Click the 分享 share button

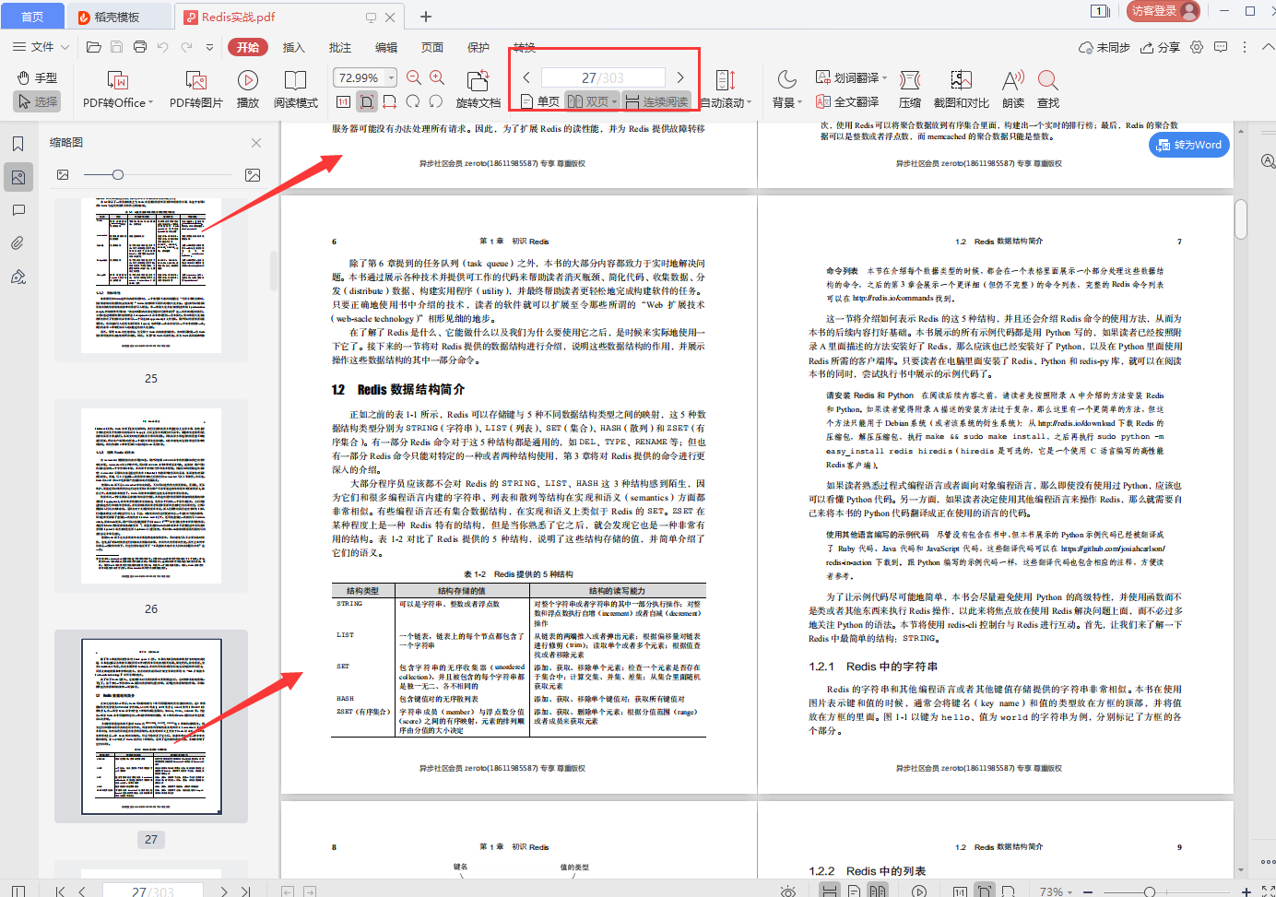pyautogui.click(x=1160, y=47)
